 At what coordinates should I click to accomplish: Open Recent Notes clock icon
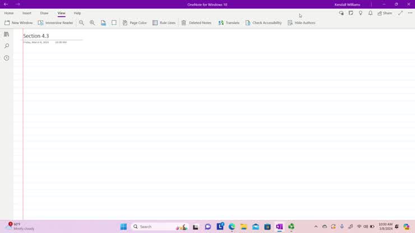click(x=7, y=58)
